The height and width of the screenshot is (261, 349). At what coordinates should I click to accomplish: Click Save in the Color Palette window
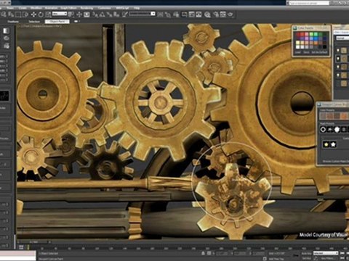(x=306, y=52)
